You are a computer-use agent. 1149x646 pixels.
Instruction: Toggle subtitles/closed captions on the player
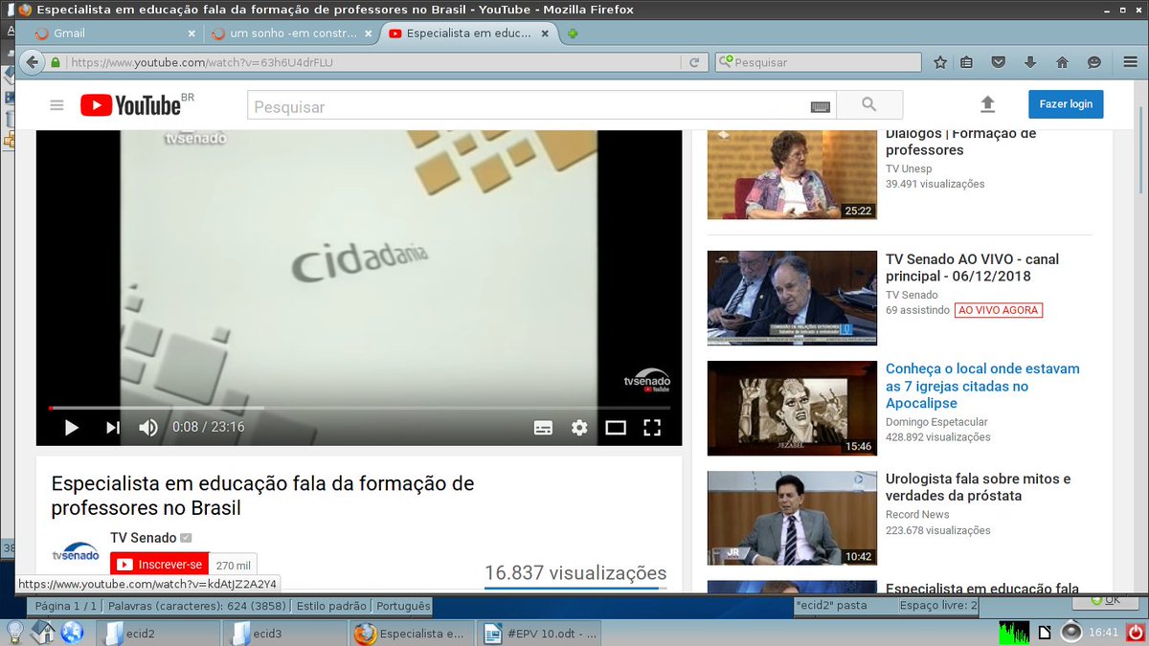543,428
